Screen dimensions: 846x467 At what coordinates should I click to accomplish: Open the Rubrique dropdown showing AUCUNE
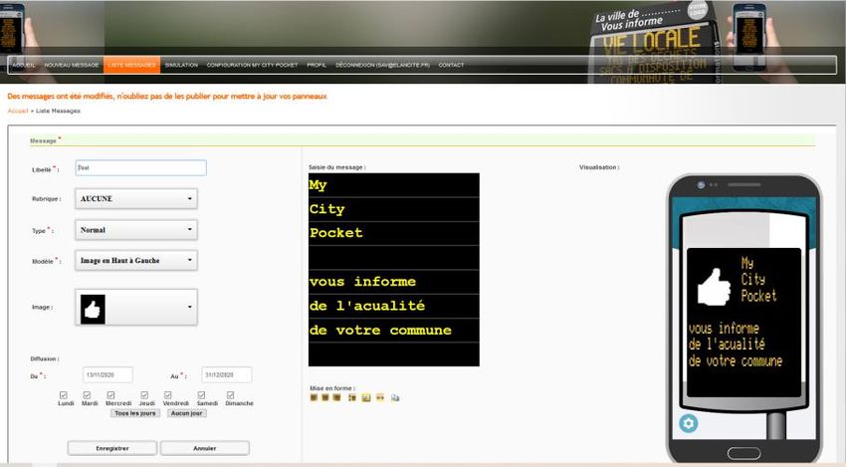pyautogui.click(x=136, y=199)
